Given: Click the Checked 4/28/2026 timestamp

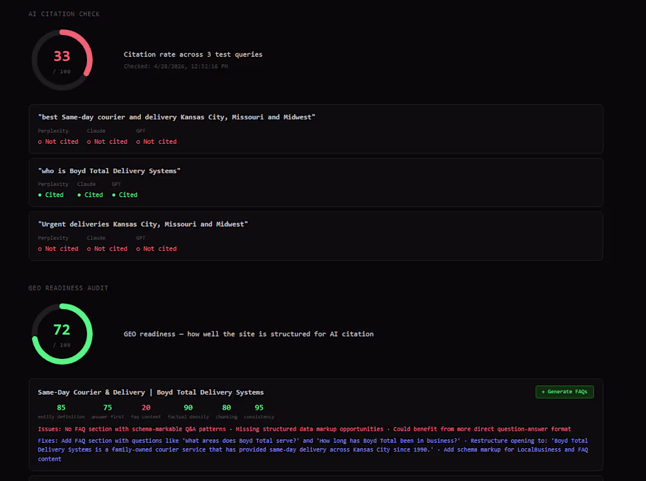Looking at the screenshot, I should (176, 66).
